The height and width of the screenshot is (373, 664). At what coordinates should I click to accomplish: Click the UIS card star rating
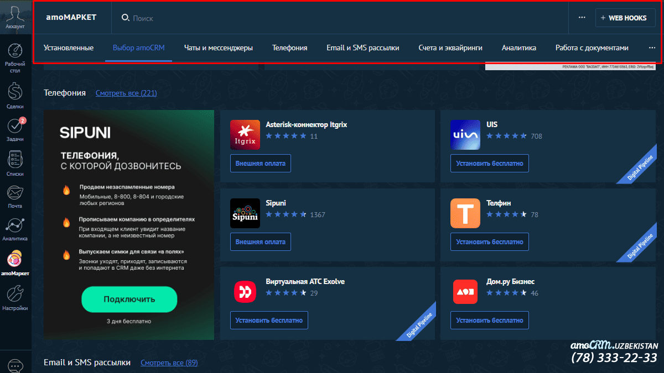(506, 136)
